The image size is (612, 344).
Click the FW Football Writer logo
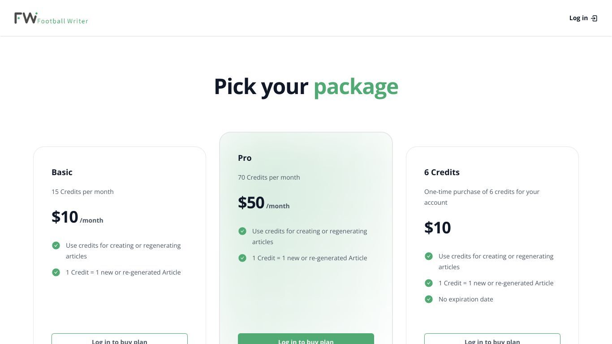click(51, 18)
